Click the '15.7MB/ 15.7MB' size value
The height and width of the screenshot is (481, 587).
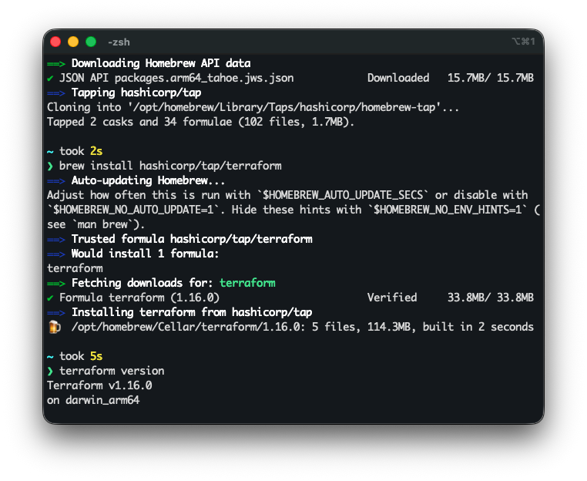click(491, 78)
